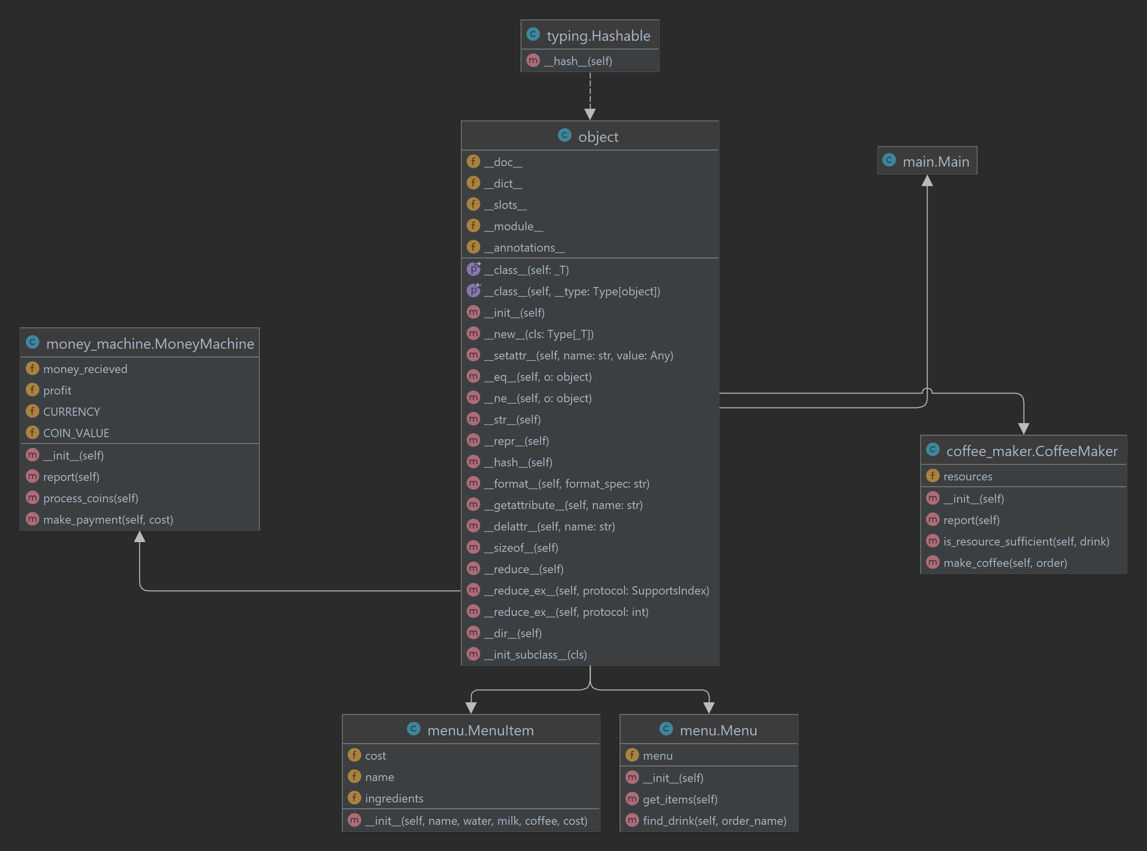
Task: Click the property icon for __class__(self: _T)
Action: (x=473, y=269)
